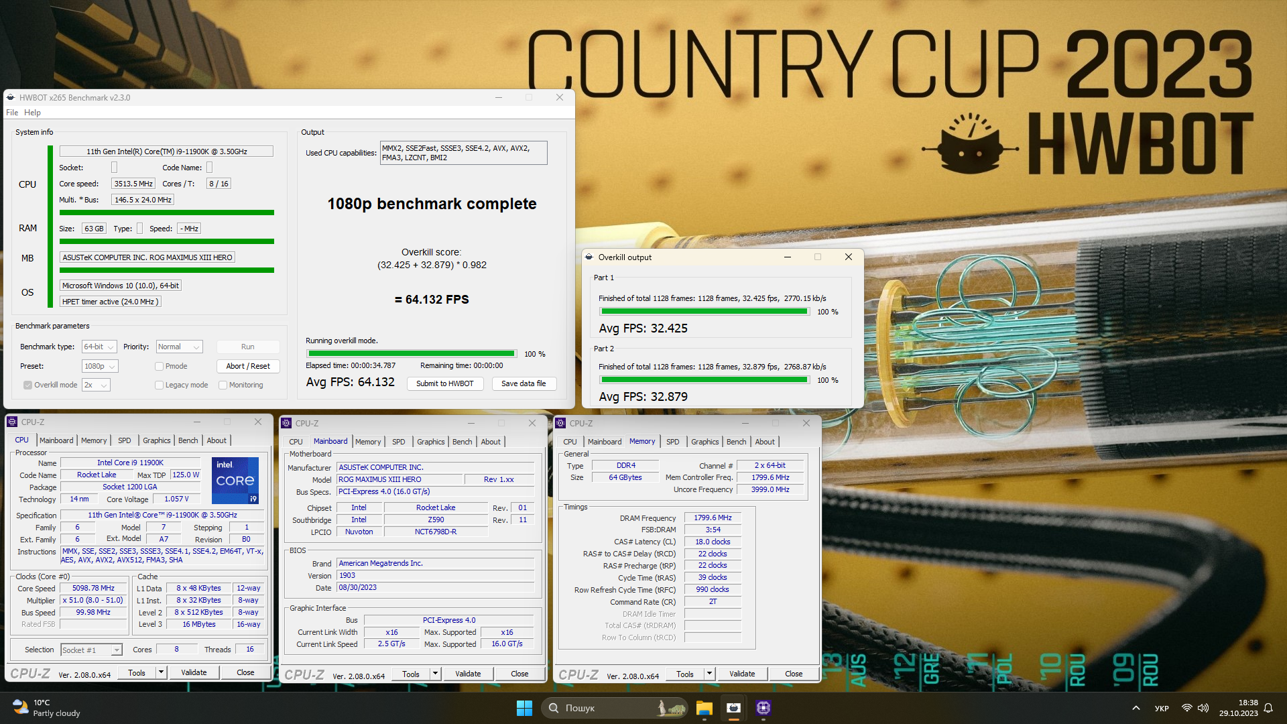The height and width of the screenshot is (724, 1287).
Task: Open File Explorer from the taskbar
Action: (704, 708)
